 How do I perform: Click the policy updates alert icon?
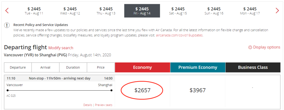pos(7,25)
